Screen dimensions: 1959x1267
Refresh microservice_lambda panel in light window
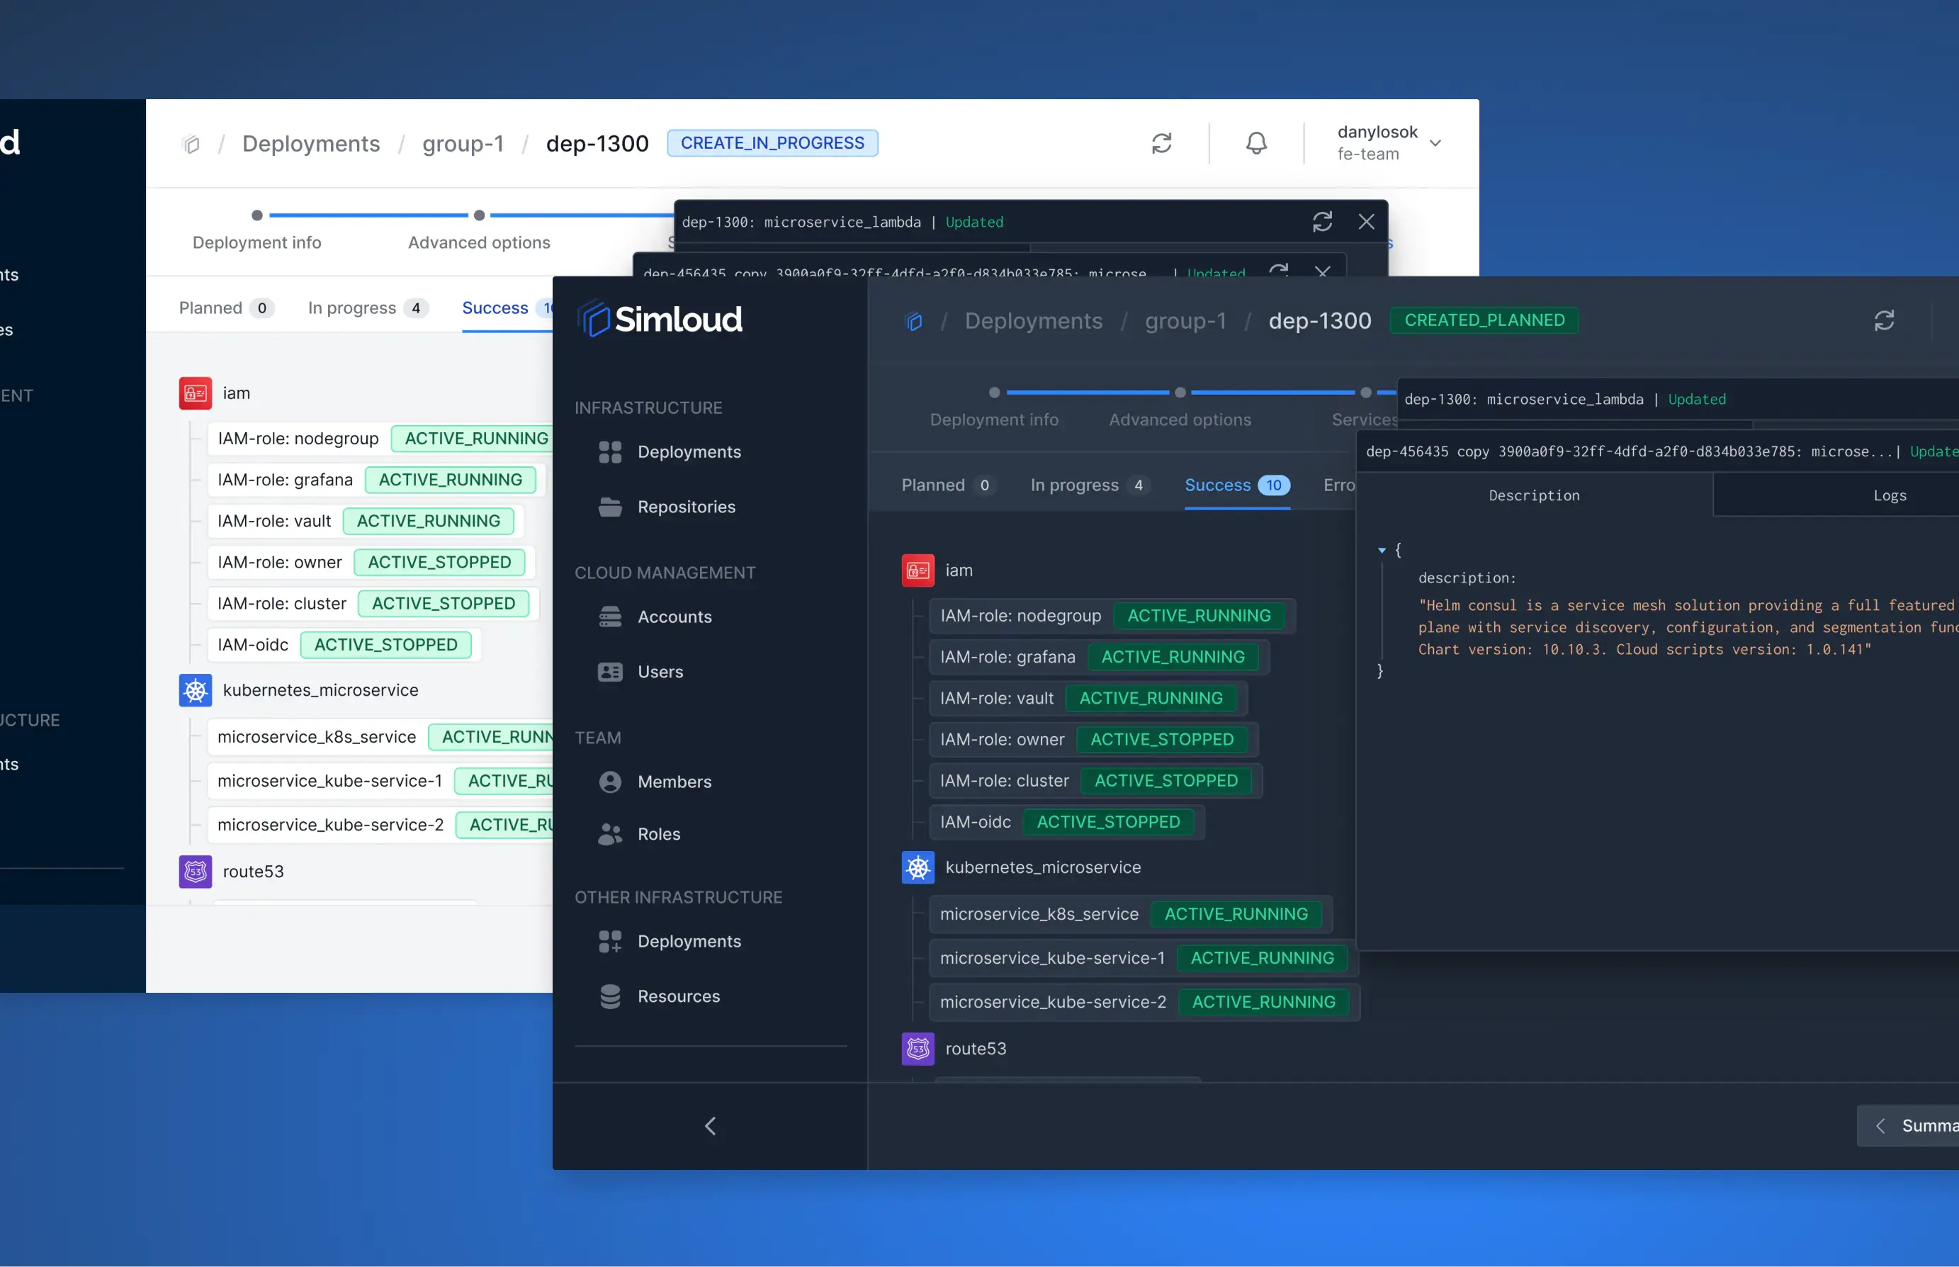pyautogui.click(x=1321, y=222)
